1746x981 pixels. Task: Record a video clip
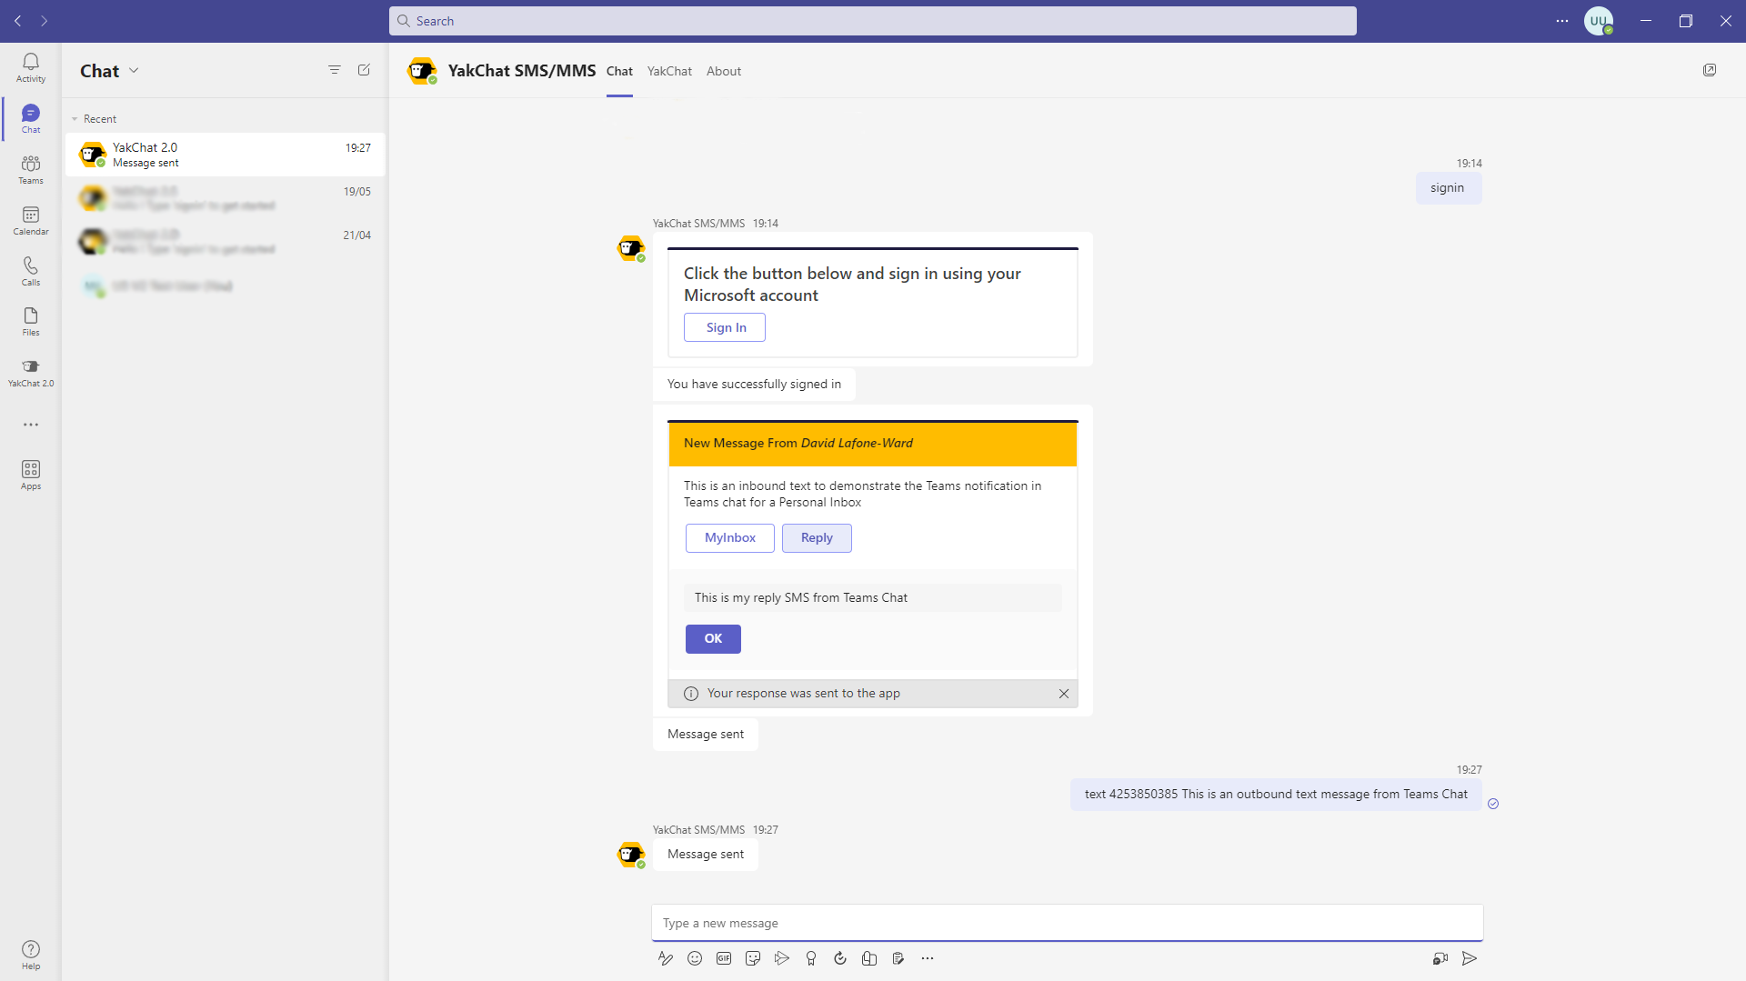click(1440, 958)
